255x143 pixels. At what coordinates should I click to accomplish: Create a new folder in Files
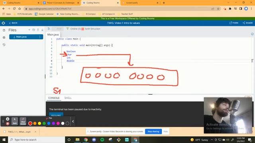[33, 30]
